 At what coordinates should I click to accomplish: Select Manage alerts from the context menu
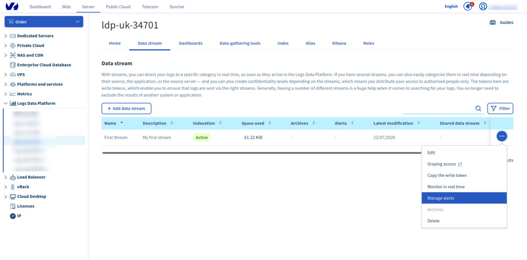[464, 198]
